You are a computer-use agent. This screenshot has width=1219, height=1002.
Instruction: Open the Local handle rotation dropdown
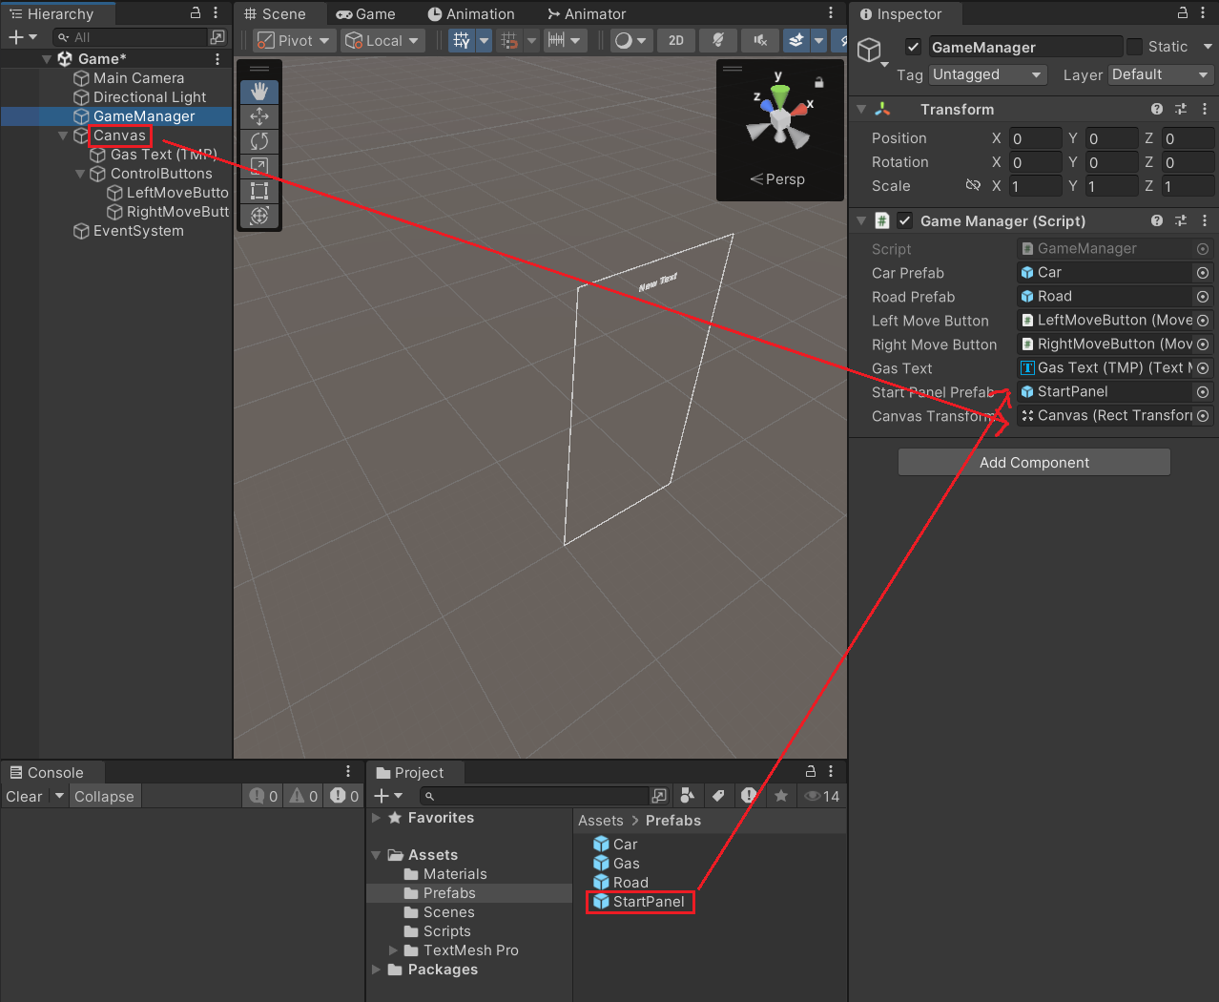tap(382, 40)
